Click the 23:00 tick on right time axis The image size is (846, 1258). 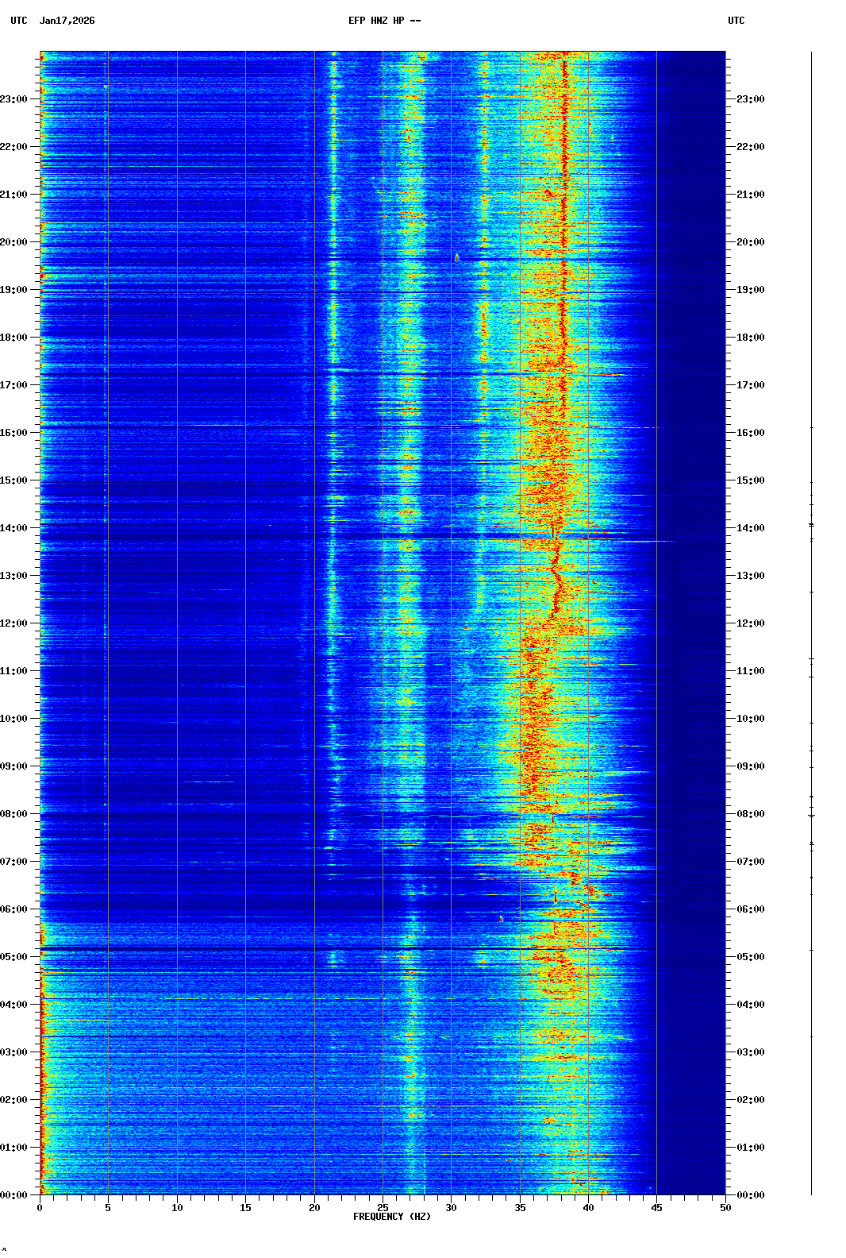[750, 99]
